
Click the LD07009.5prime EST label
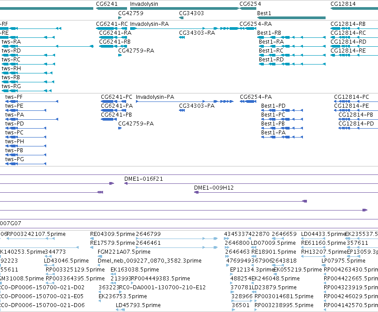coord(273,243)
